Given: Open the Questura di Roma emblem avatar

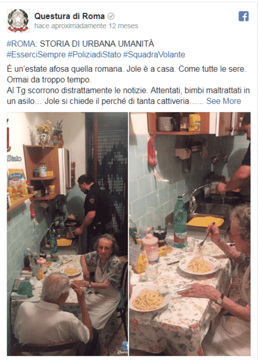Looking at the screenshot, I should coord(18,20).
